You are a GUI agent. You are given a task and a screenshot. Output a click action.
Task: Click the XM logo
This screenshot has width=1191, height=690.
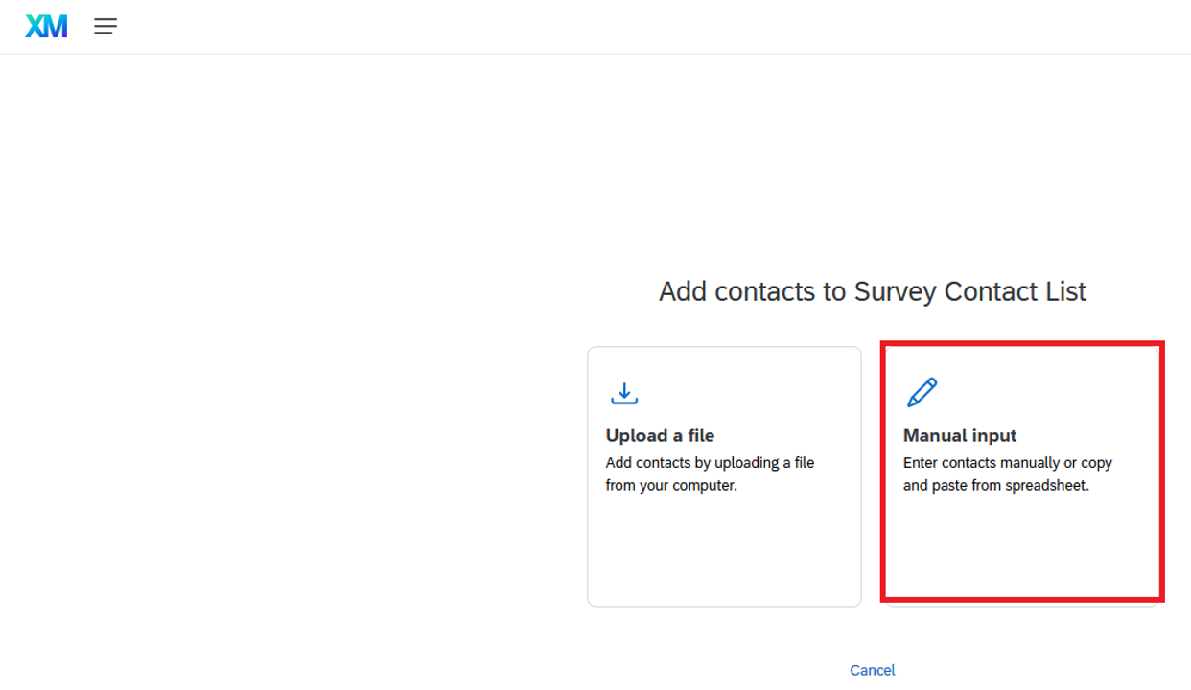tap(46, 27)
